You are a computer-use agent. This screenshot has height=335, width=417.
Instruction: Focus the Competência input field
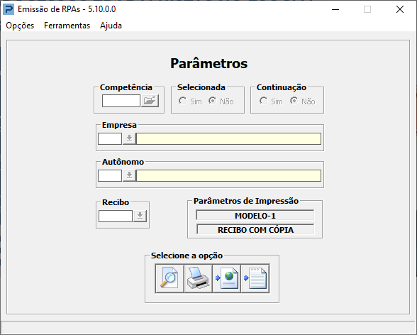click(121, 101)
